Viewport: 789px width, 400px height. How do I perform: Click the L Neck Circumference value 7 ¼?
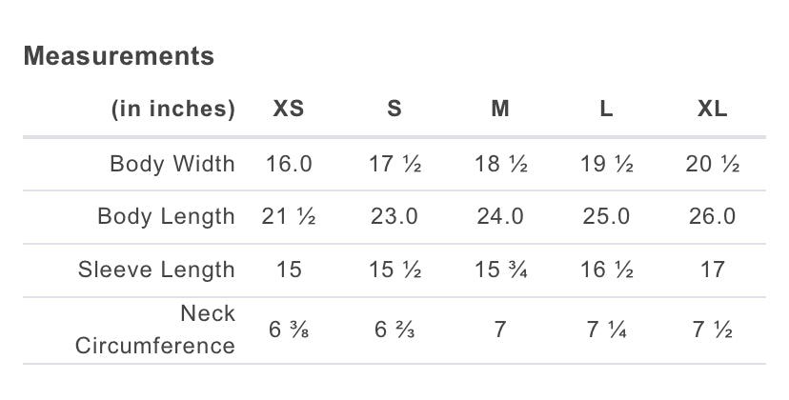[x=606, y=330]
